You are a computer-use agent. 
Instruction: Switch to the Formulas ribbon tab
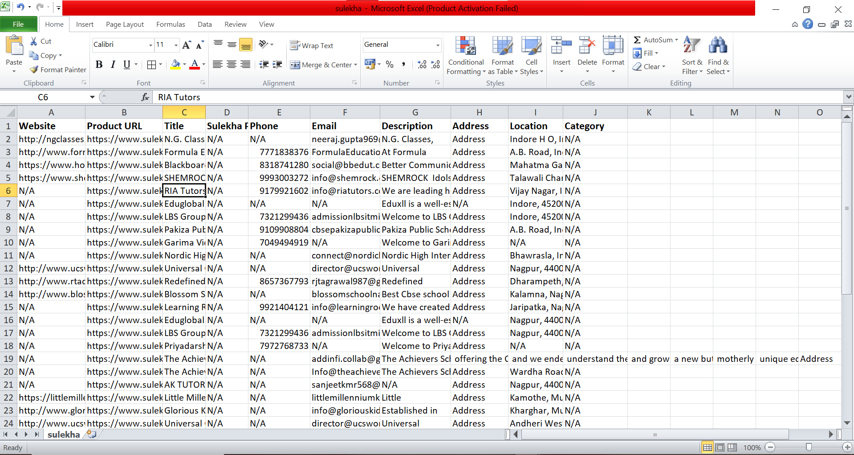pyautogui.click(x=171, y=24)
